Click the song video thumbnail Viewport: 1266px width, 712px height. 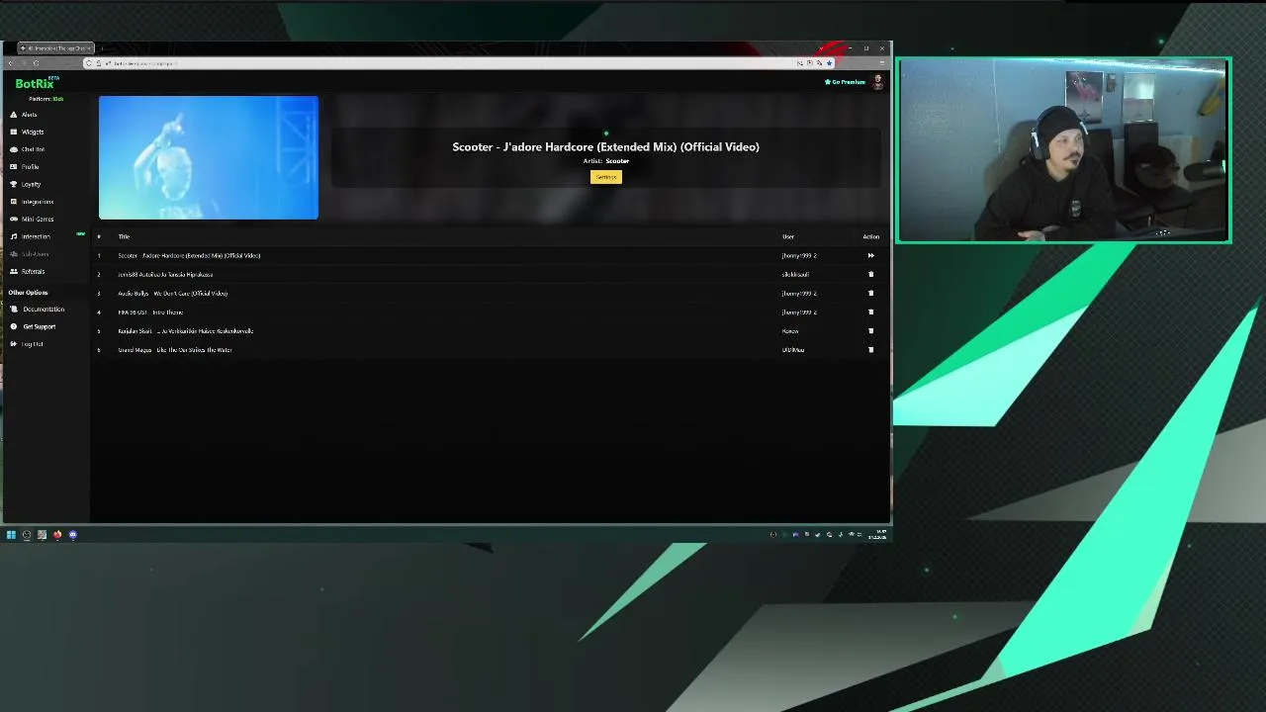[209, 157]
